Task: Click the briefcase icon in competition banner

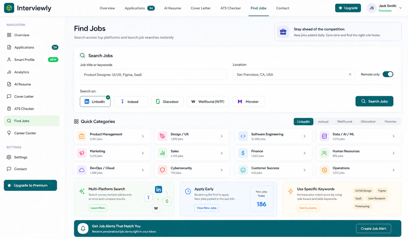Action: click(x=283, y=32)
